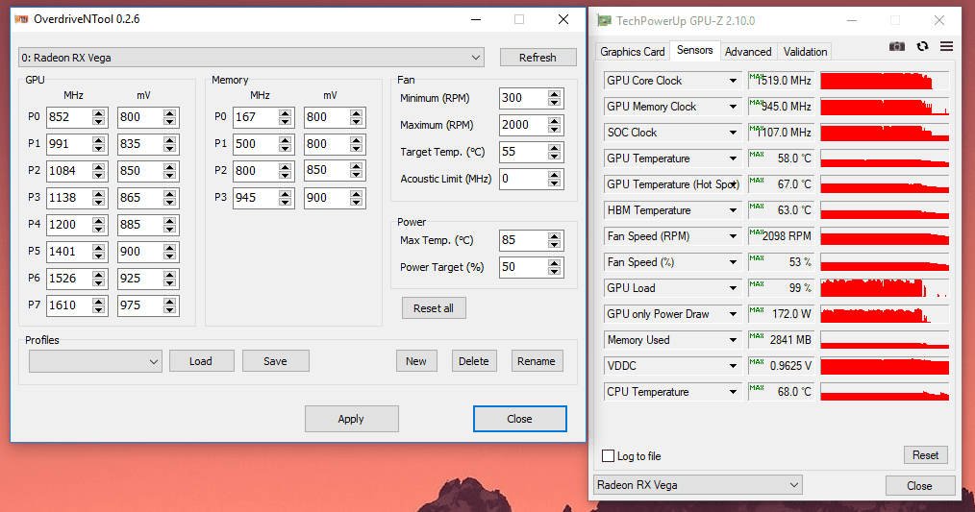
Task: Open the Profiles dropdown list
Action: tap(95, 361)
